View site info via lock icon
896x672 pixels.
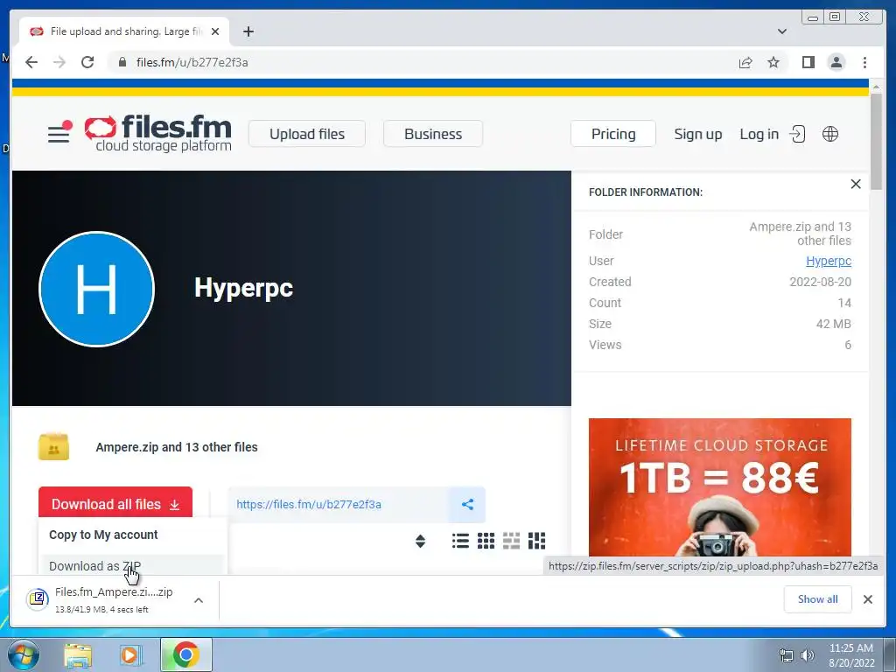pyautogui.click(x=122, y=62)
